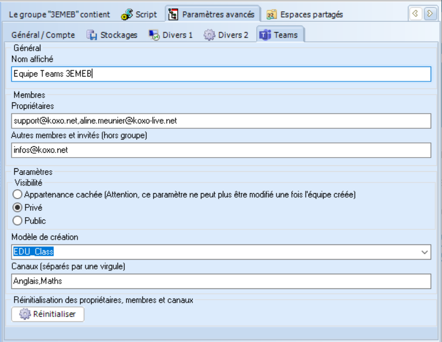Screen dimensions: 442x342
Task: Select the Teams sub-tab
Action: (280, 35)
